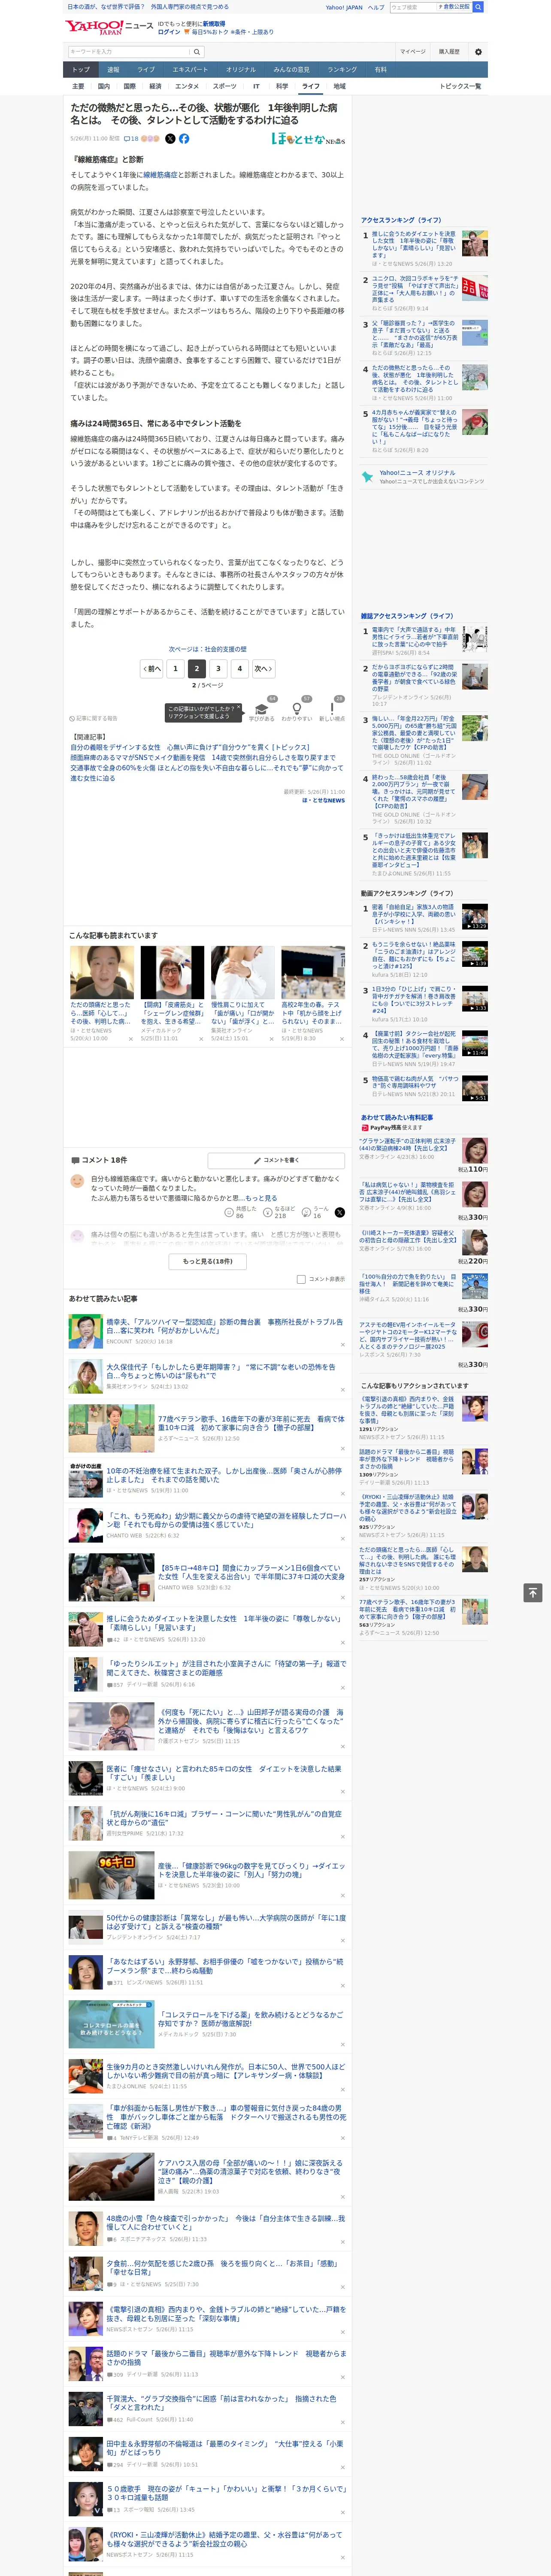Image resolution: width=551 pixels, height=2576 pixels.
Task: Click the 'ログイン' link
Action: click(169, 32)
